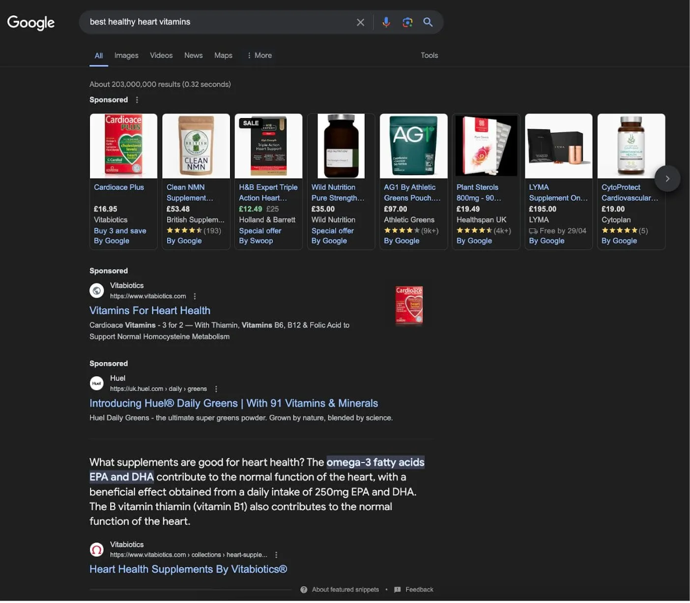The height and width of the screenshot is (603, 690).
Task: Expand the More search filters menu
Action: 259,56
